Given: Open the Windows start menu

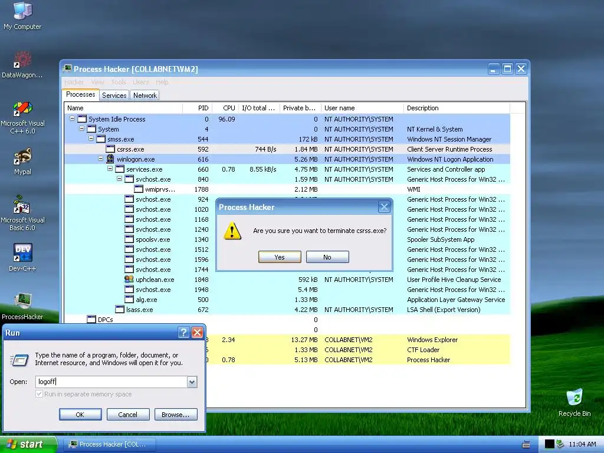Looking at the screenshot, I should [28, 444].
